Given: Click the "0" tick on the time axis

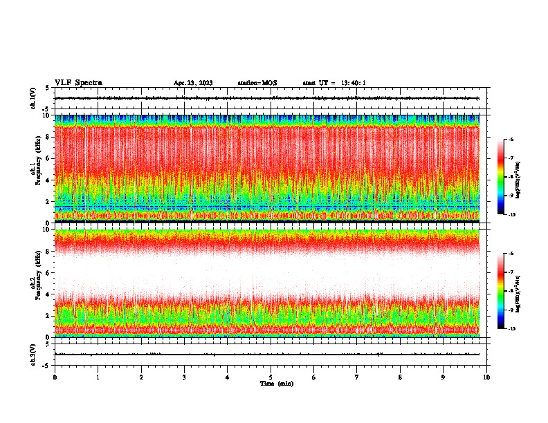Looking at the screenshot, I should [55, 377].
